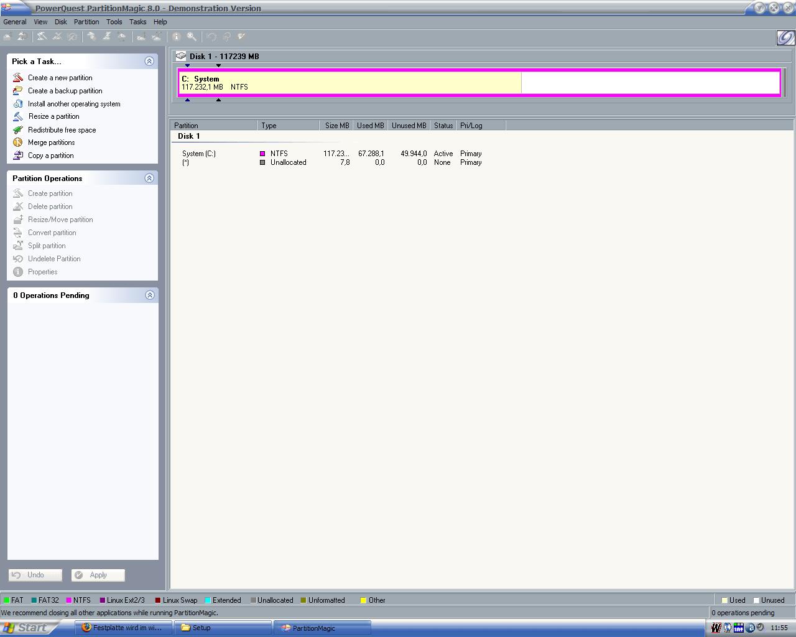Open Create a new partition task

60,78
